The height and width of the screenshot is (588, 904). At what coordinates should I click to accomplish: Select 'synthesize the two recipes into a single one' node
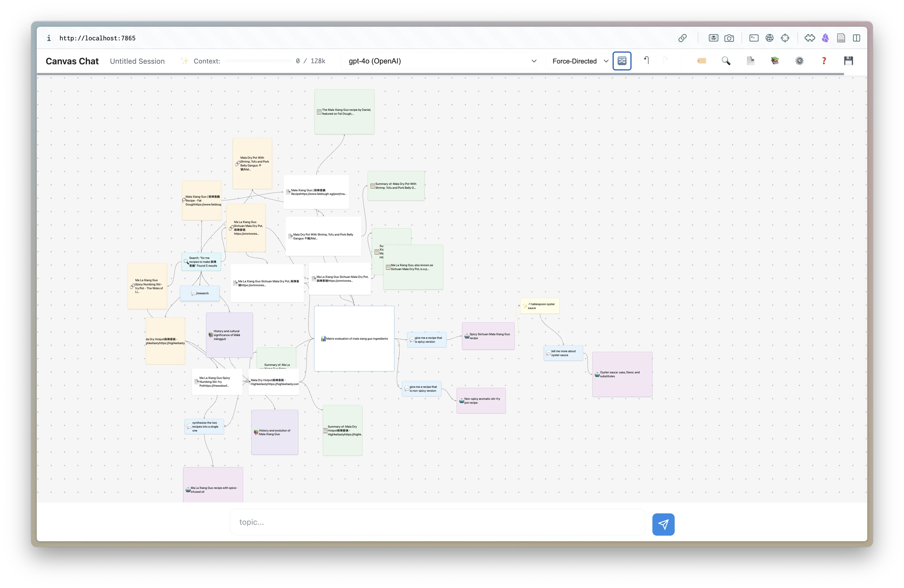[204, 427]
